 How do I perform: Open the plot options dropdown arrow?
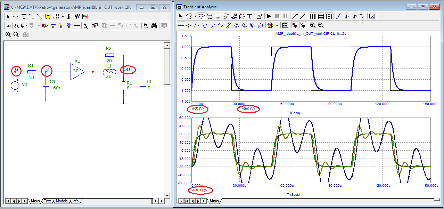coord(277,25)
